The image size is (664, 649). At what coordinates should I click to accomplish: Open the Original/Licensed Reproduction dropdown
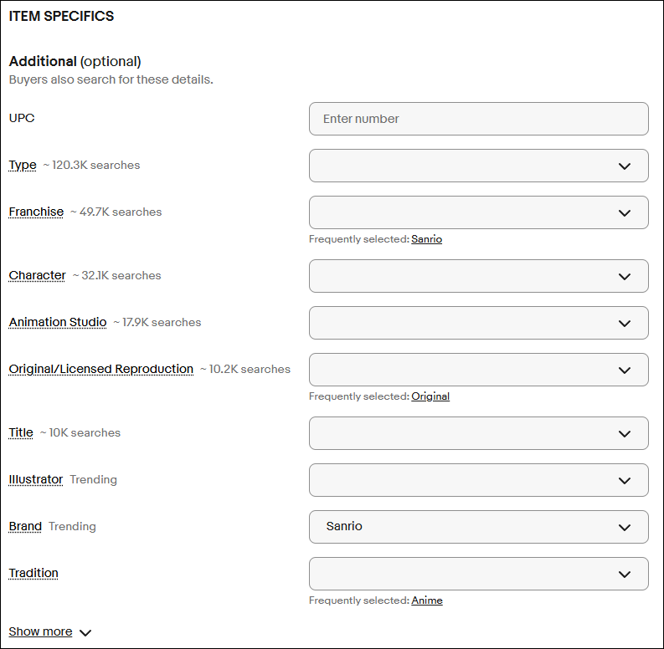coord(478,370)
